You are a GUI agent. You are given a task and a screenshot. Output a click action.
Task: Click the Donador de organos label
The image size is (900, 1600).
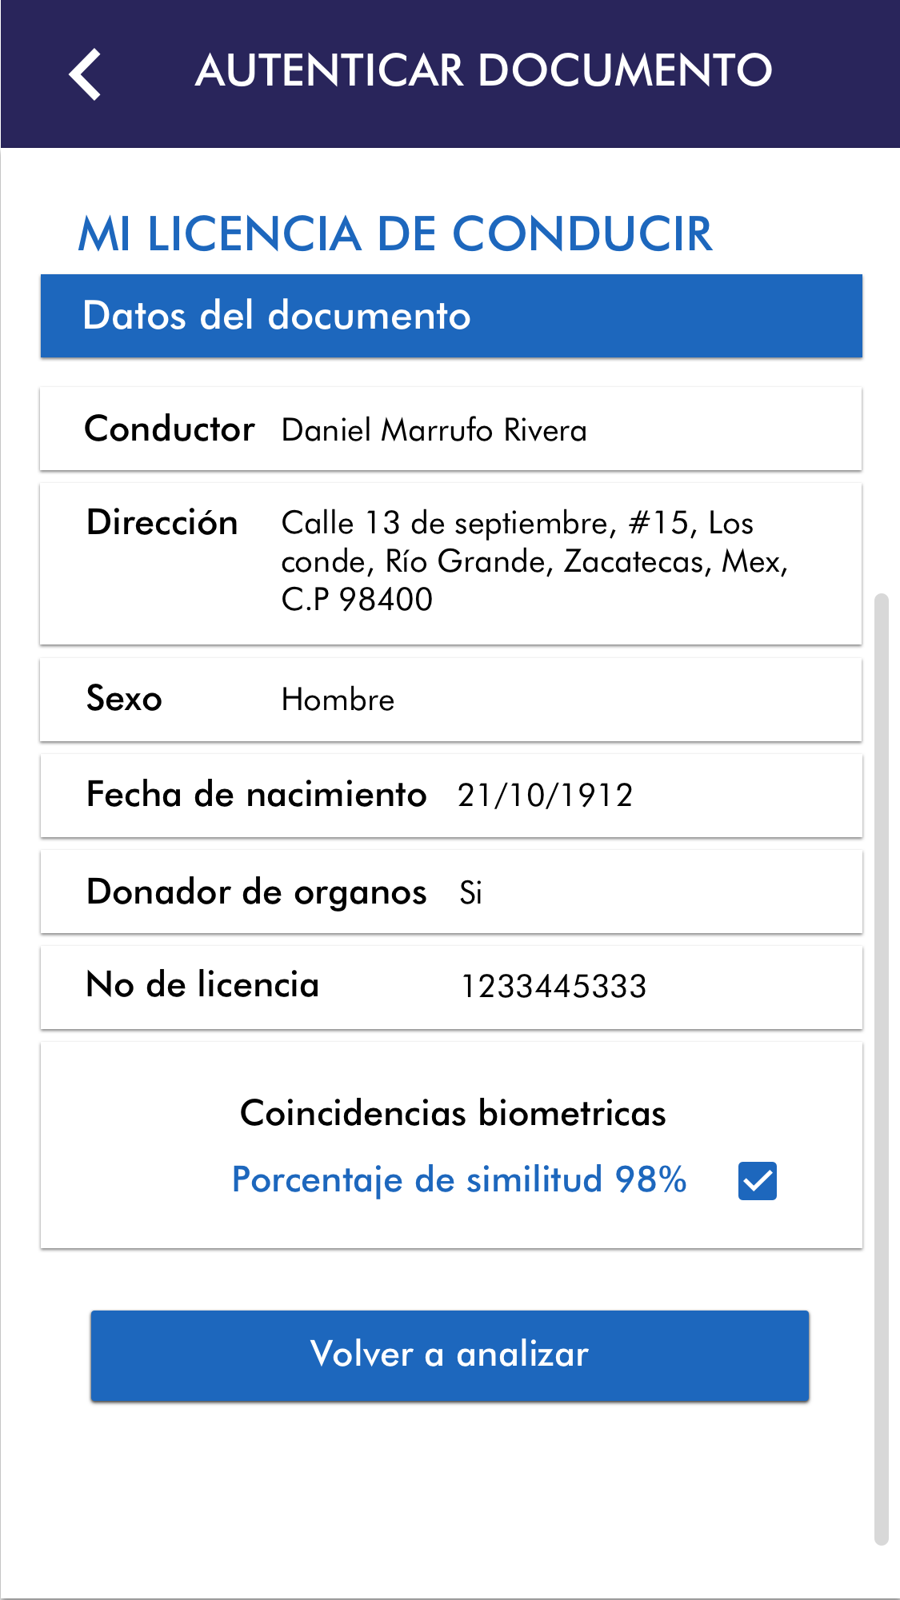pos(257,892)
